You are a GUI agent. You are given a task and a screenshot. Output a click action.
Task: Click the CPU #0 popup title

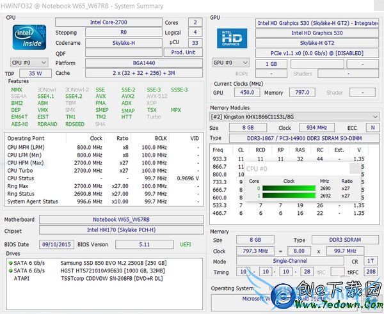click(x=257, y=169)
